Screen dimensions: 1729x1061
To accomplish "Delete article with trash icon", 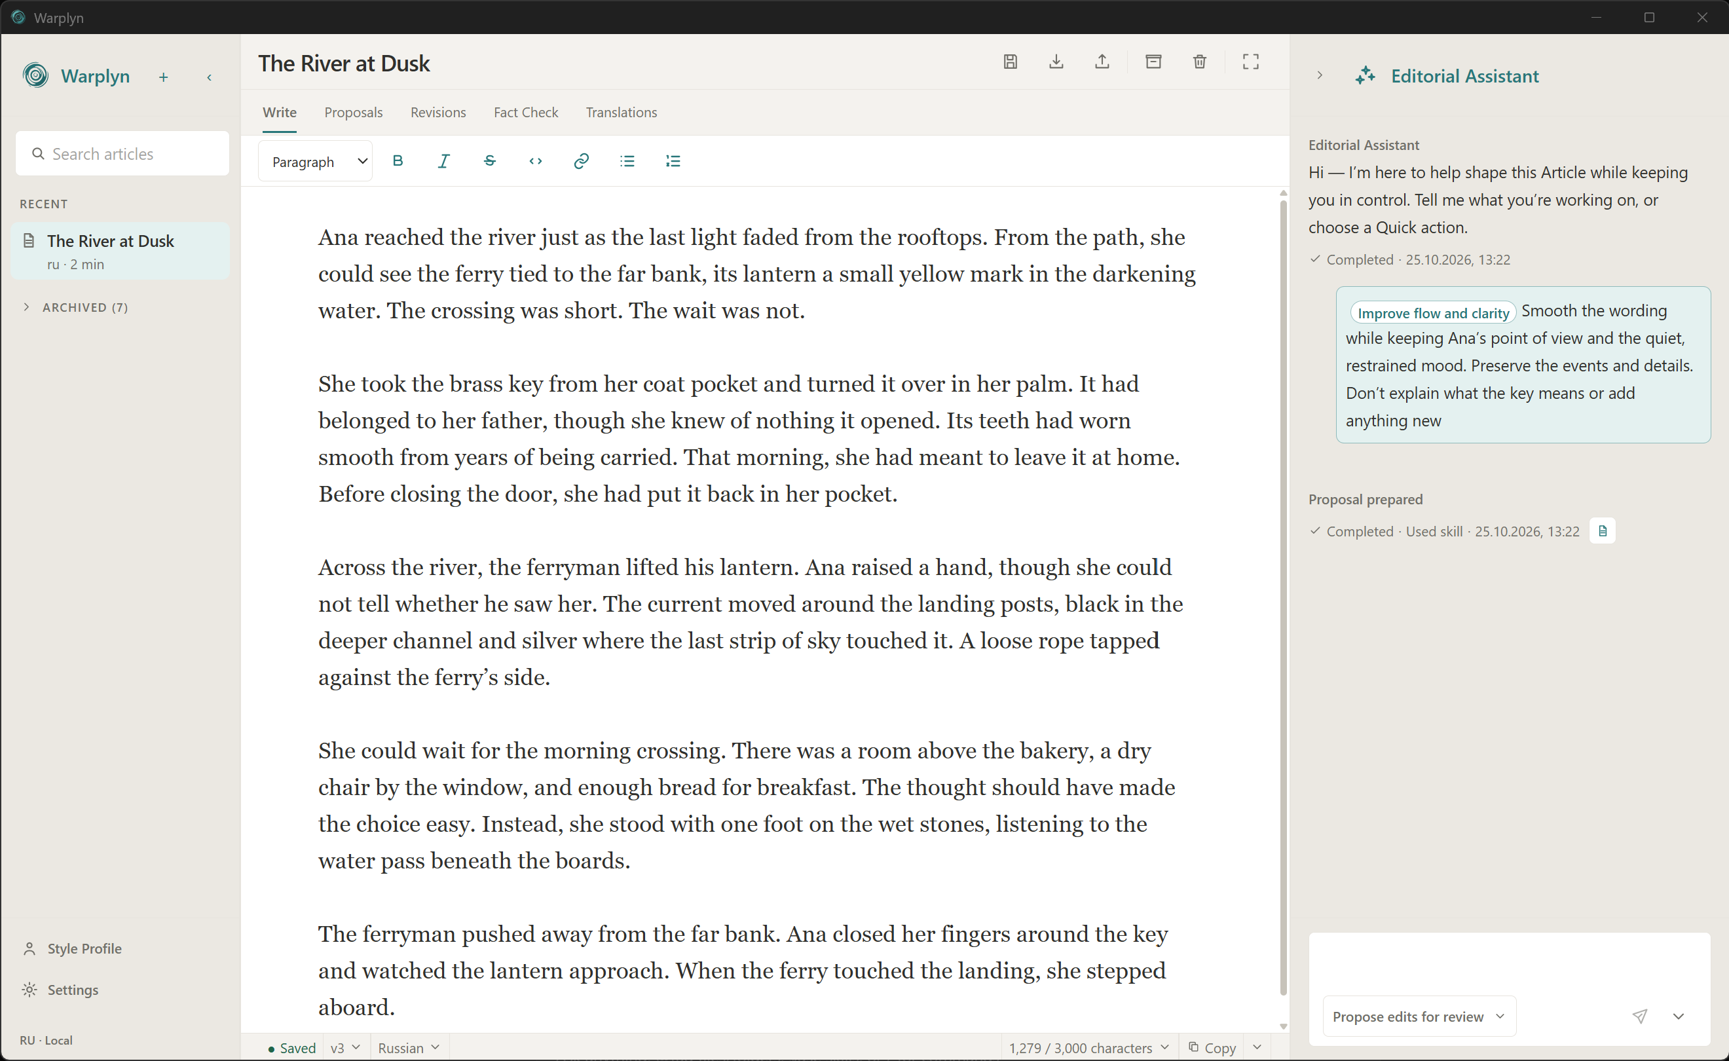I will point(1200,62).
